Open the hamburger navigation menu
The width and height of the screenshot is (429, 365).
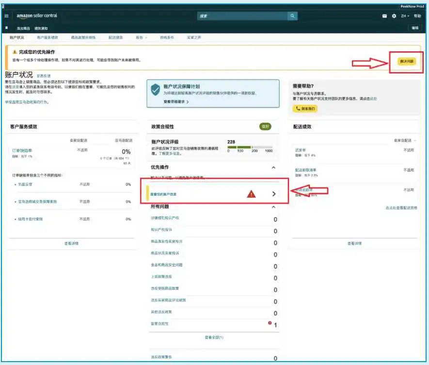click(x=7, y=16)
